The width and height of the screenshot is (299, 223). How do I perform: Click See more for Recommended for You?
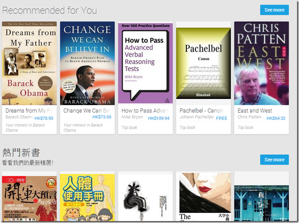point(274,10)
